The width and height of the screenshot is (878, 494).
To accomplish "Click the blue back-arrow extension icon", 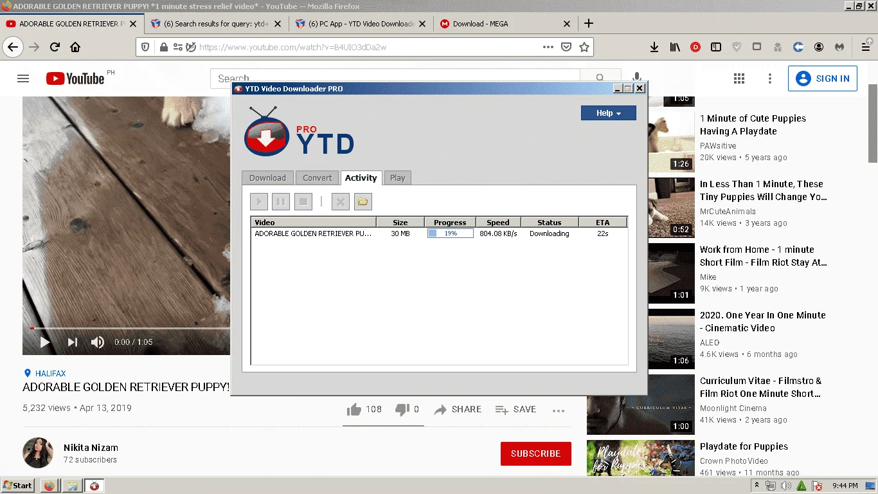I will [x=798, y=47].
